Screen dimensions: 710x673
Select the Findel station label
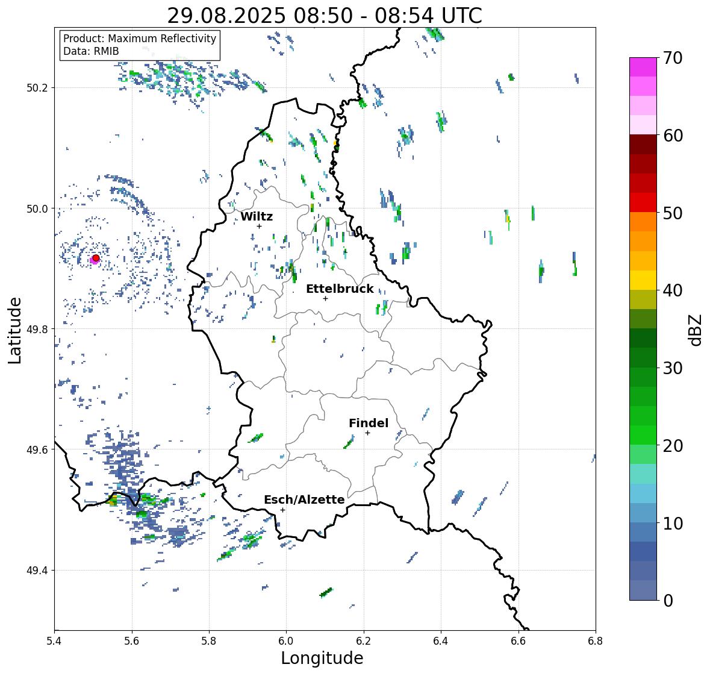[x=369, y=423]
